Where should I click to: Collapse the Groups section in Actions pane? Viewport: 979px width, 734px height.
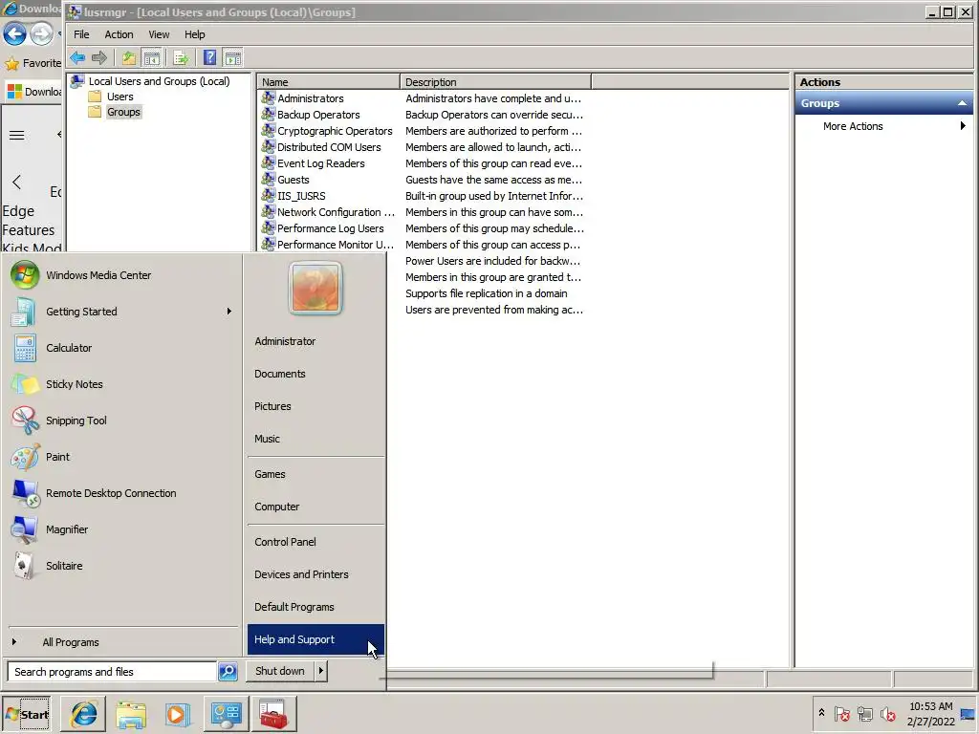click(x=962, y=103)
